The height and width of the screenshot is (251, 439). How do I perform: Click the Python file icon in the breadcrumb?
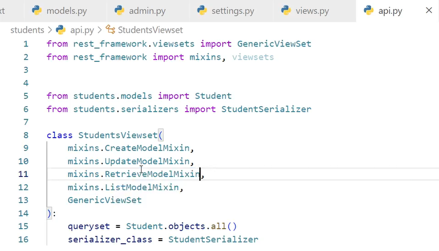click(x=62, y=30)
